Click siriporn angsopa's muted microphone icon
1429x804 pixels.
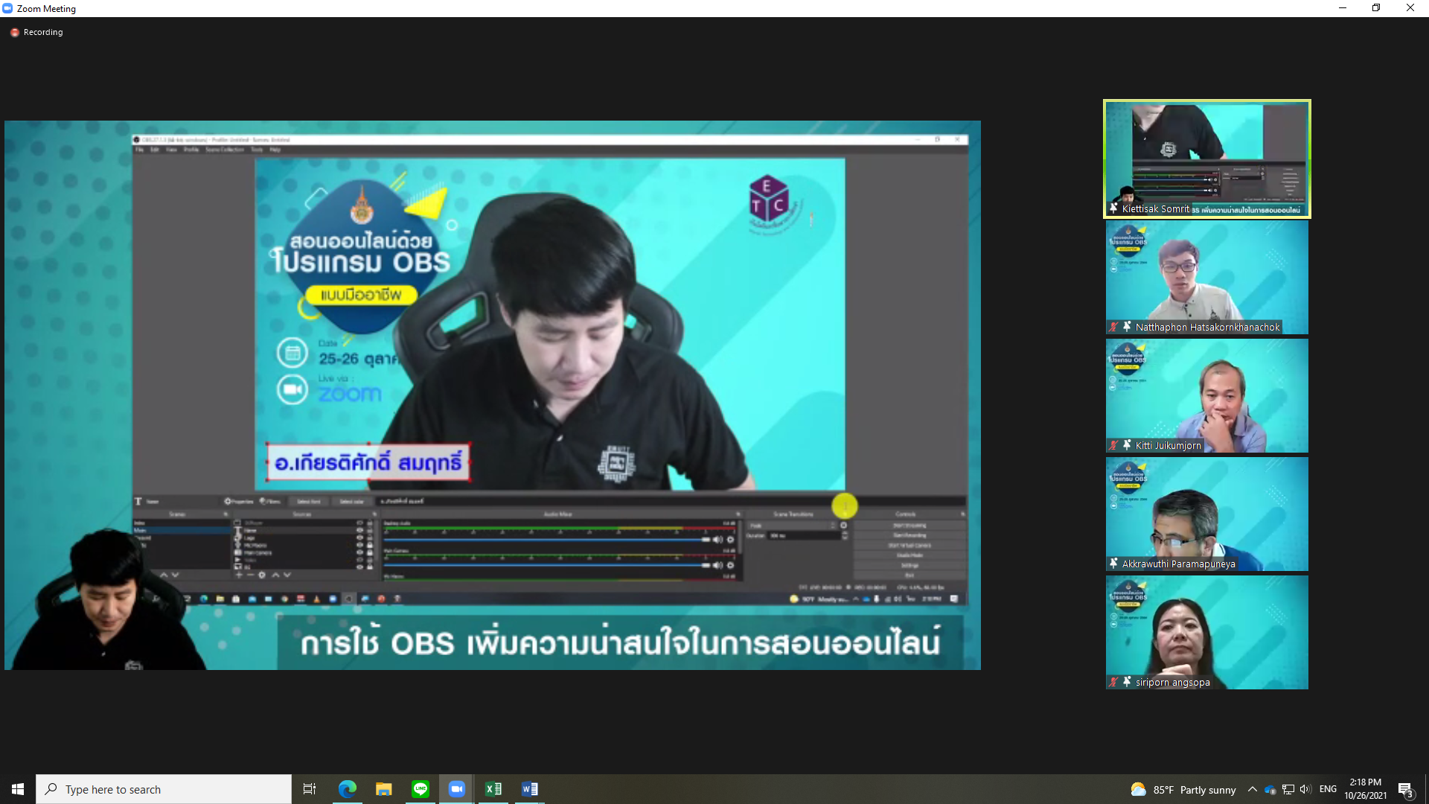1113,682
